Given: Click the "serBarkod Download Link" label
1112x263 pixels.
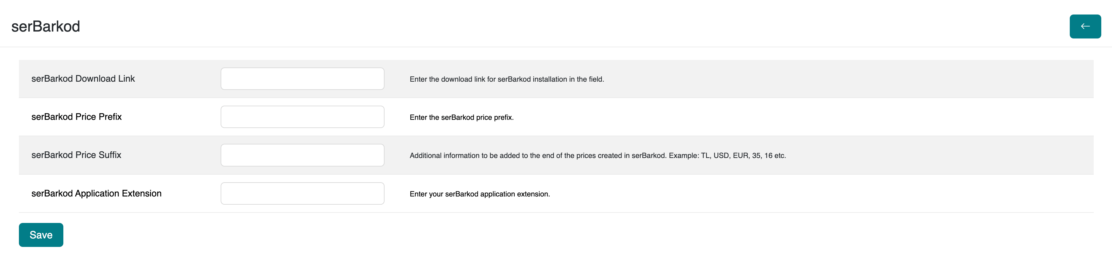Looking at the screenshot, I should [83, 79].
